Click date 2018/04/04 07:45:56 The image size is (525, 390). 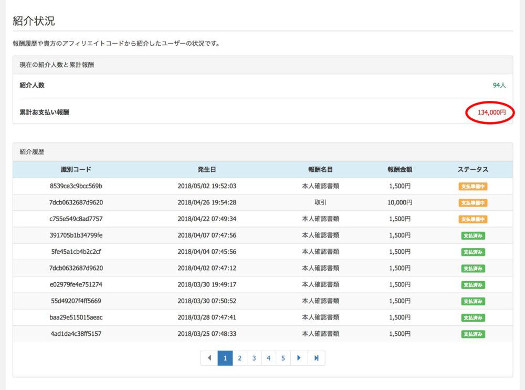pyautogui.click(x=207, y=252)
